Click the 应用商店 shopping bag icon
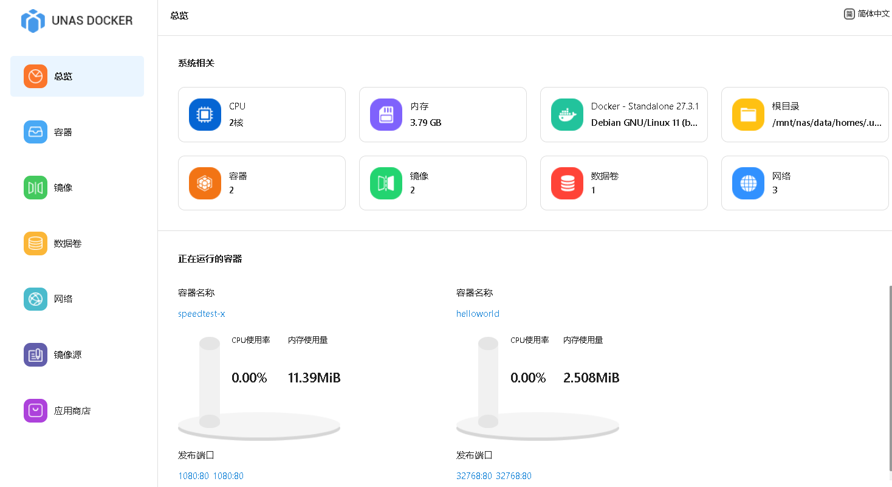 coord(35,410)
